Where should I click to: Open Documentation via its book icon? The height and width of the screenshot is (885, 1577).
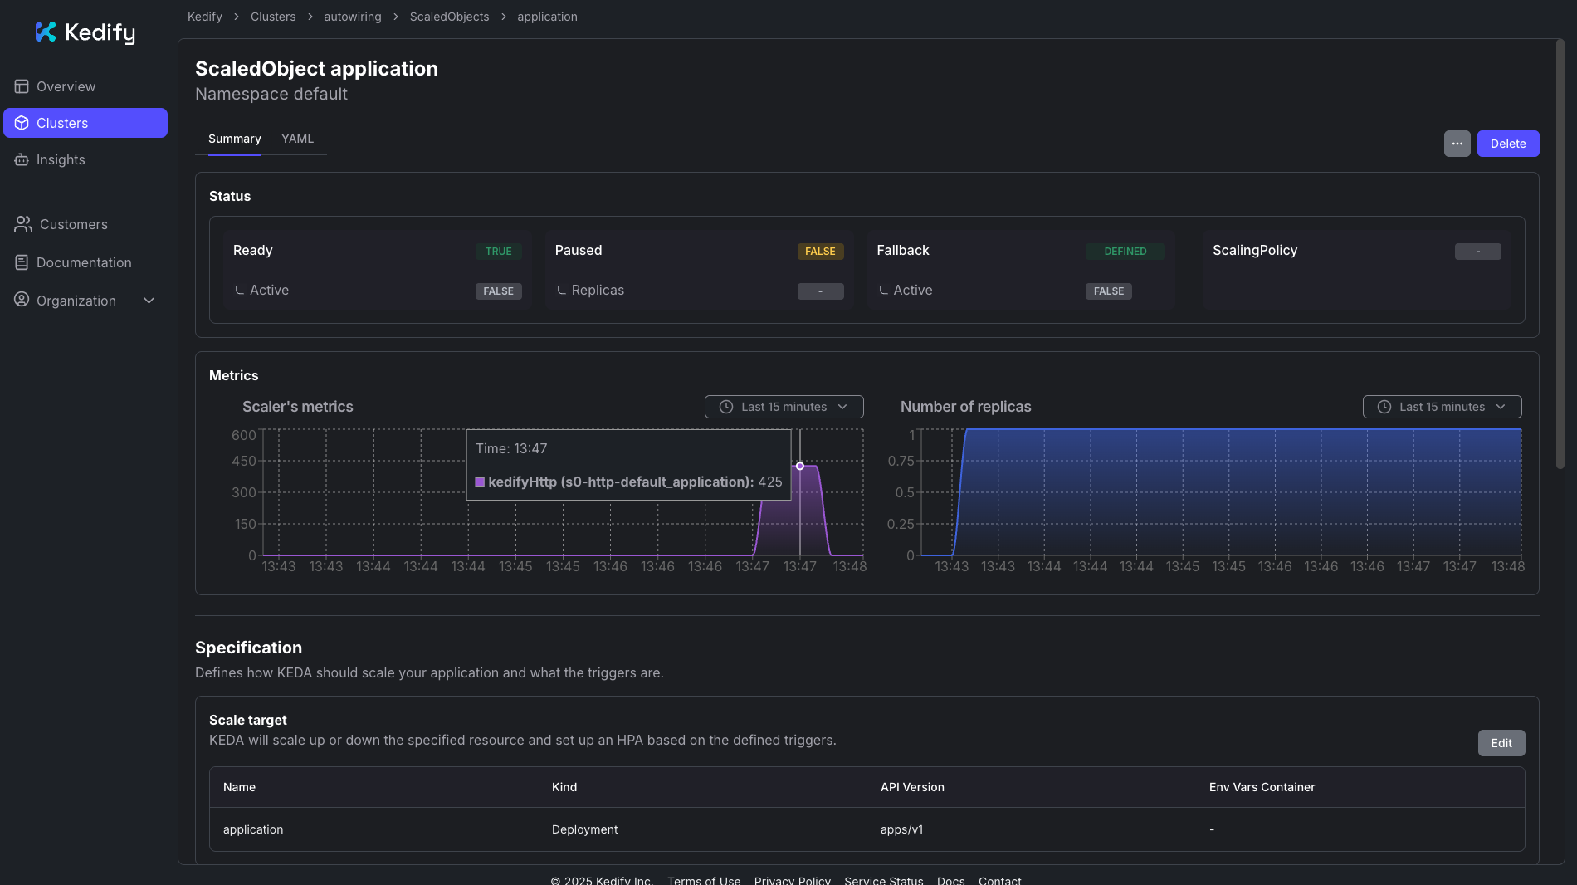(x=22, y=262)
